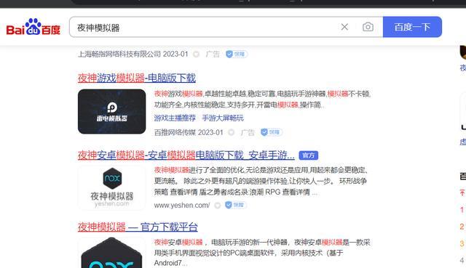Click the 广告 label next to 百推网络传媒

tap(248, 132)
